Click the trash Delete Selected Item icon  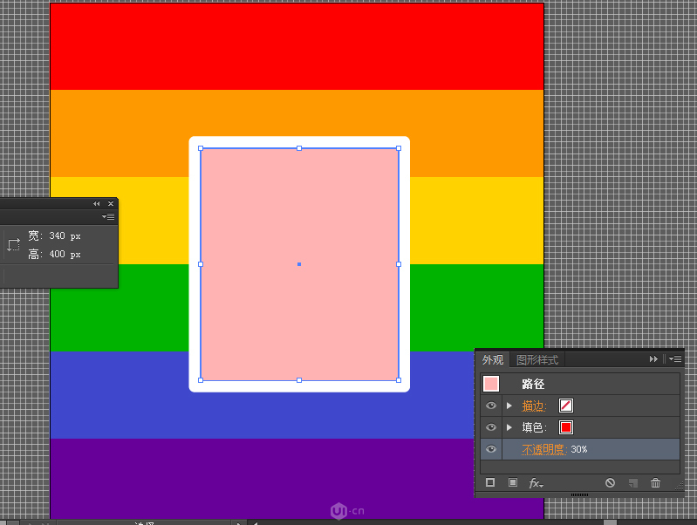pos(656,482)
